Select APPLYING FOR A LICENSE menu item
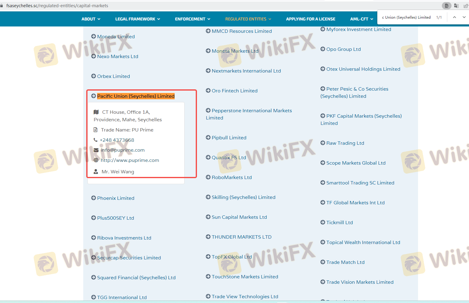The image size is (469, 303). pos(310,19)
